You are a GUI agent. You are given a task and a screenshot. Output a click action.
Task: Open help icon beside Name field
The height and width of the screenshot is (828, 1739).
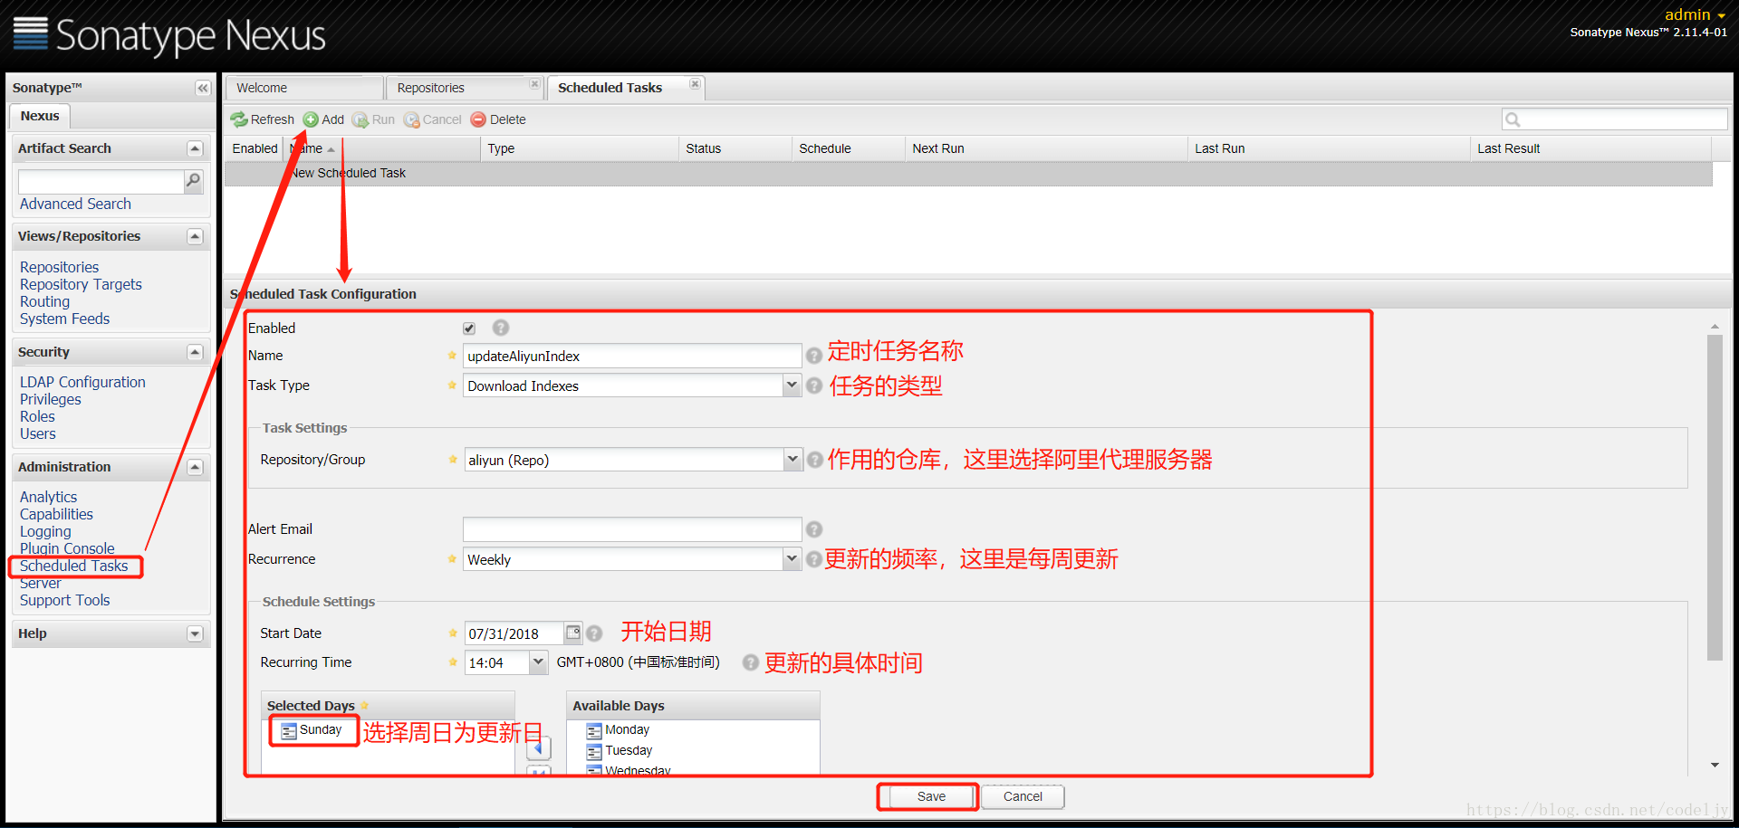(x=814, y=356)
